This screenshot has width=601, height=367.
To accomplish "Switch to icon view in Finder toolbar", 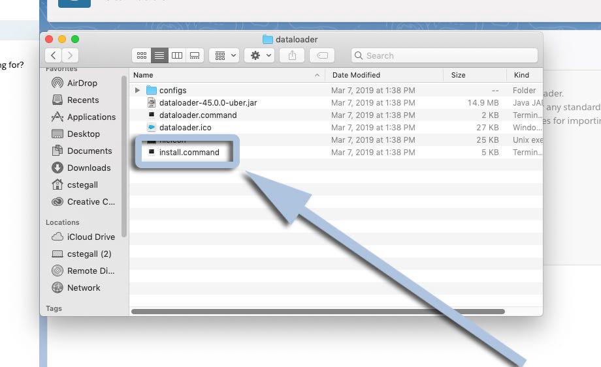I will pyautogui.click(x=141, y=56).
